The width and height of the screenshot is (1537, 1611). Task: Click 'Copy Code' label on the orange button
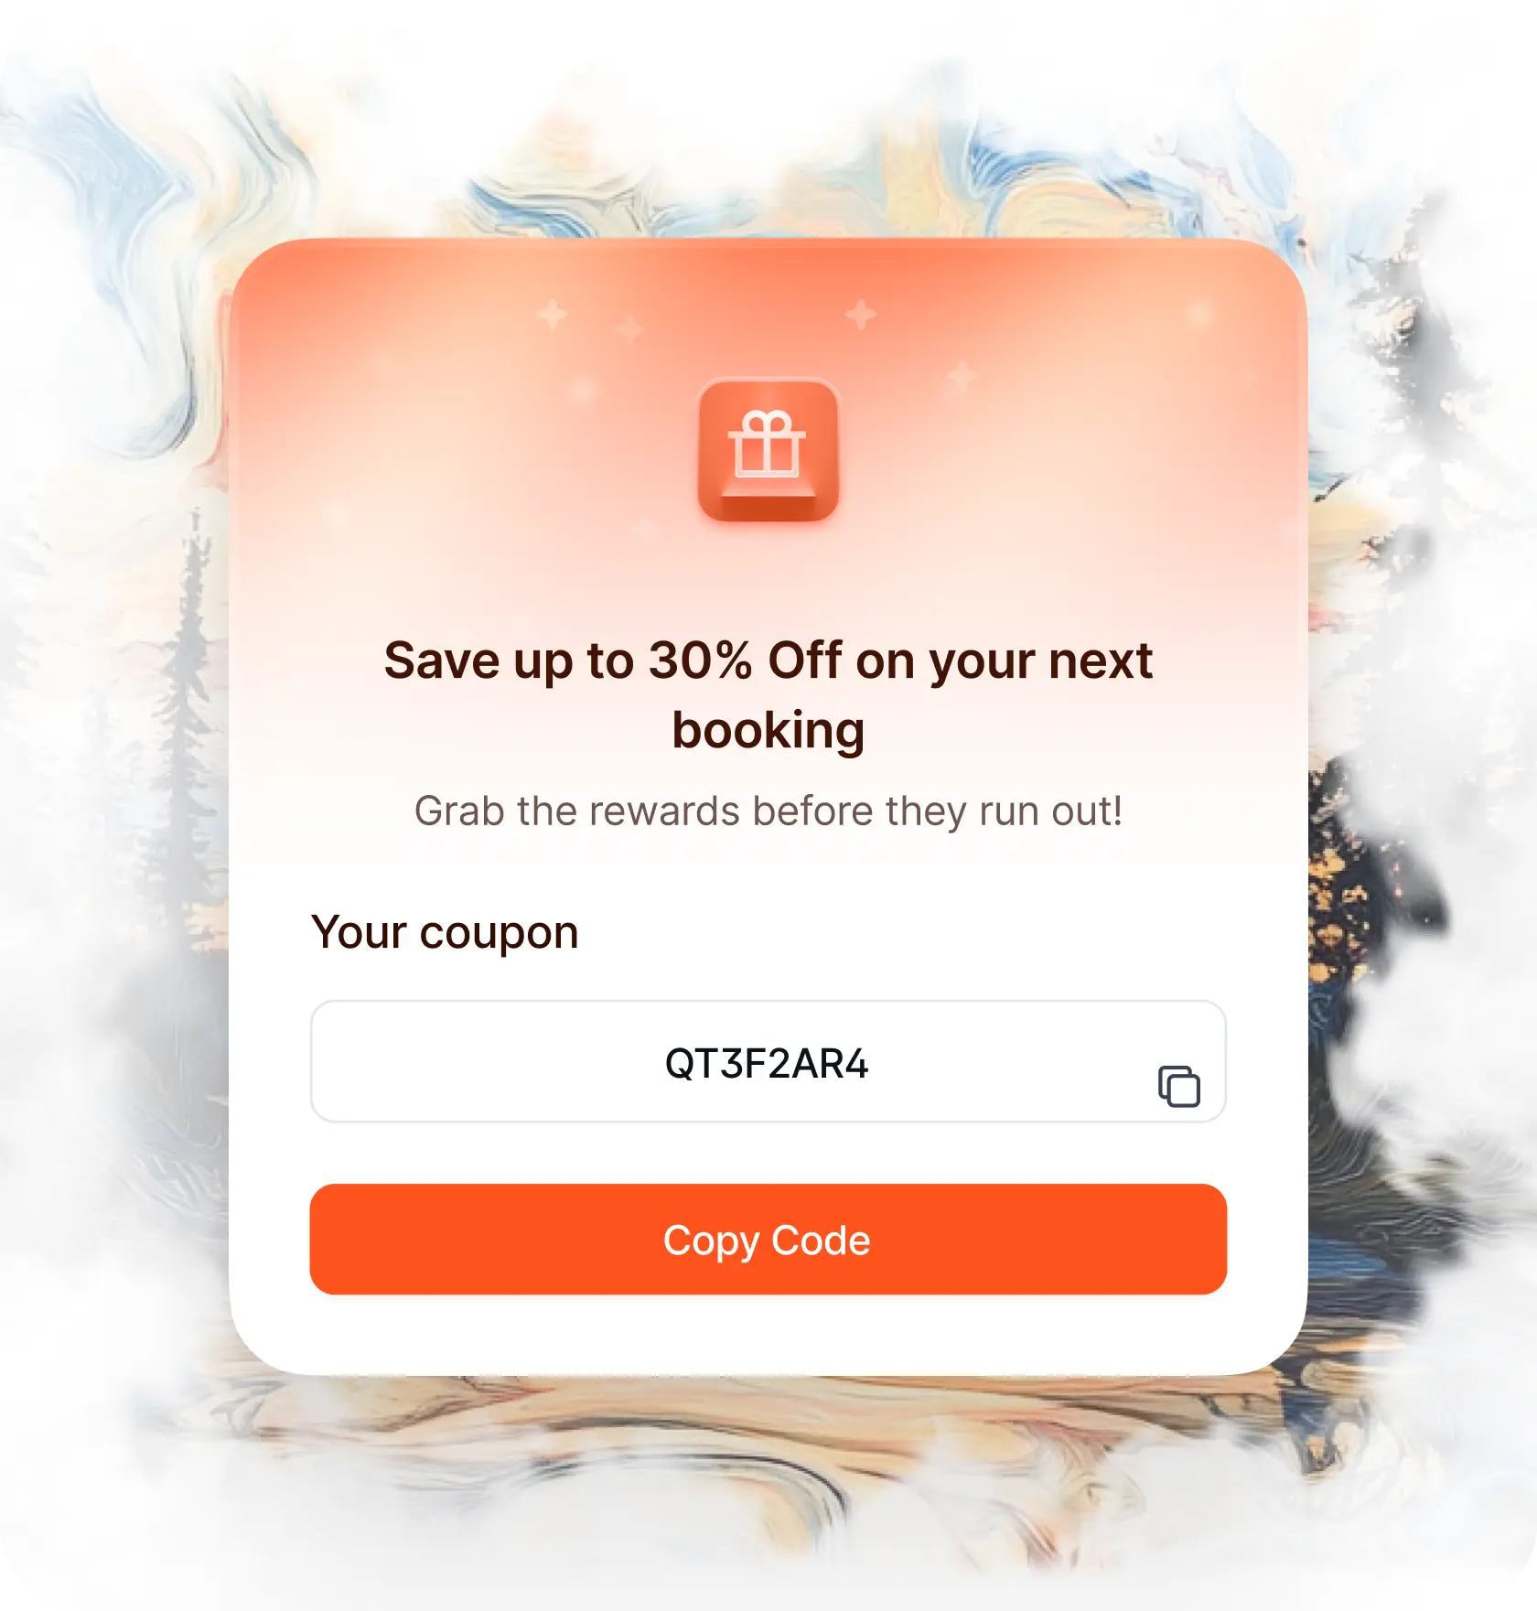coord(767,1241)
